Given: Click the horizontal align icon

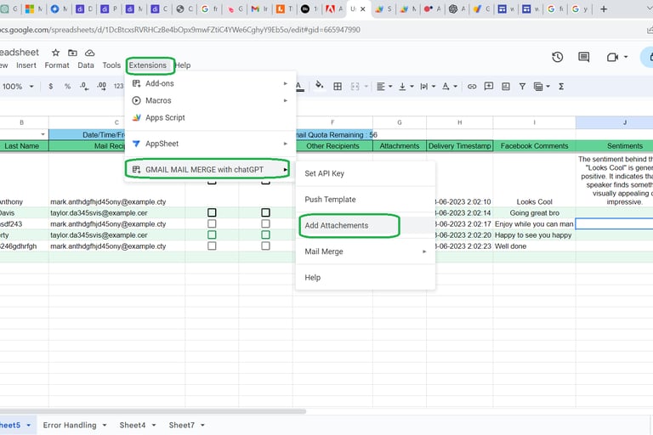Looking at the screenshot, I should coord(380,87).
